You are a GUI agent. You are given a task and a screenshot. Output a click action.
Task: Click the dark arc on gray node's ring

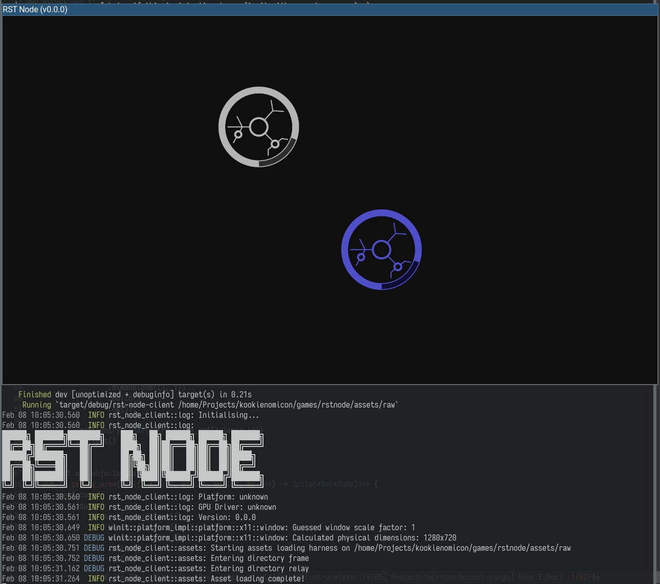pyautogui.click(x=283, y=156)
